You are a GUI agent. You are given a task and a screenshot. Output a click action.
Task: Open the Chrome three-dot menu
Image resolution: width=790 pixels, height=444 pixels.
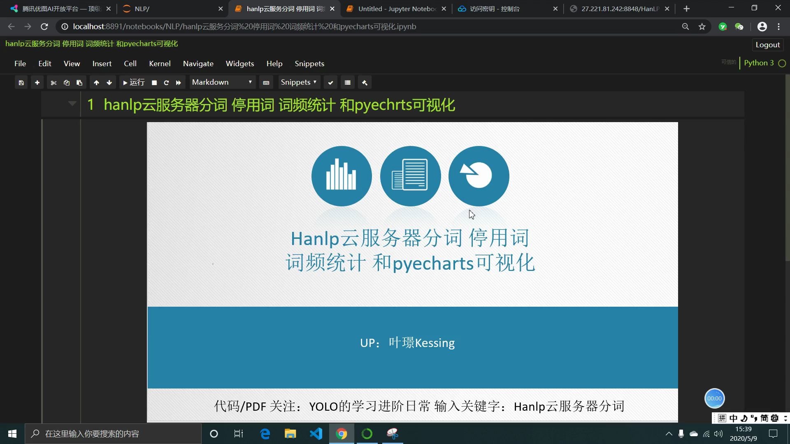click(x=779, y=27)
